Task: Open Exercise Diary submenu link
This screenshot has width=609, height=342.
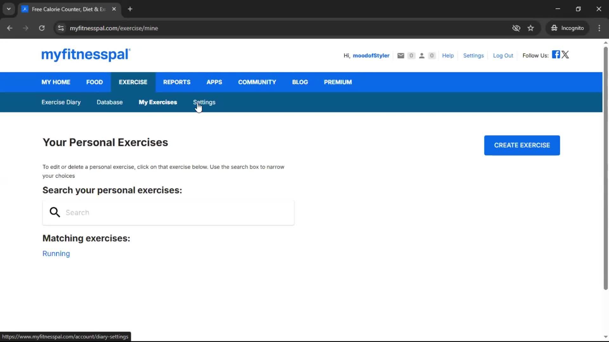Action: pos(61,102)
